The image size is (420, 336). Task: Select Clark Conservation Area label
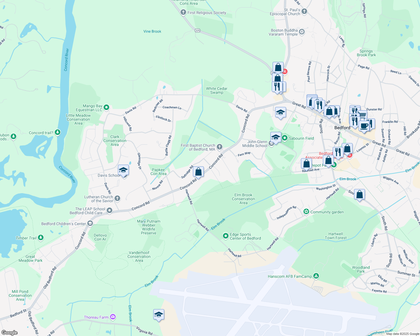(x=115, y=141)
